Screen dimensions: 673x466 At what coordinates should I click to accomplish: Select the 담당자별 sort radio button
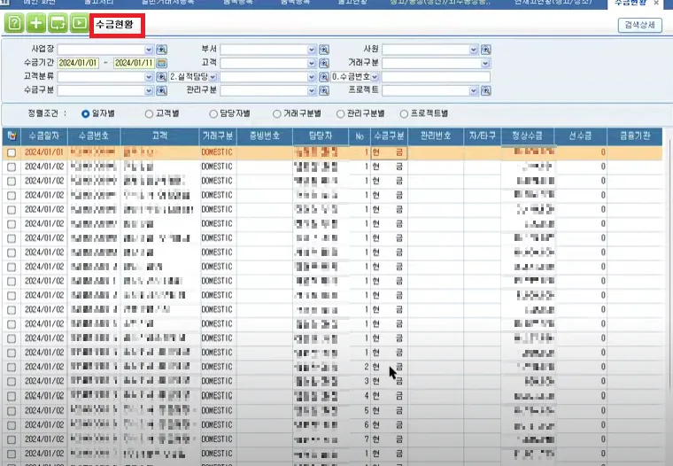click(x=213, y=113)
